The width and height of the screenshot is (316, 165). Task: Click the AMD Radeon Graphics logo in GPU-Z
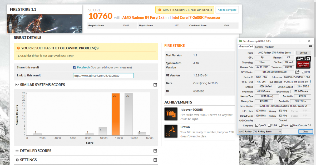tap(304, 62)
